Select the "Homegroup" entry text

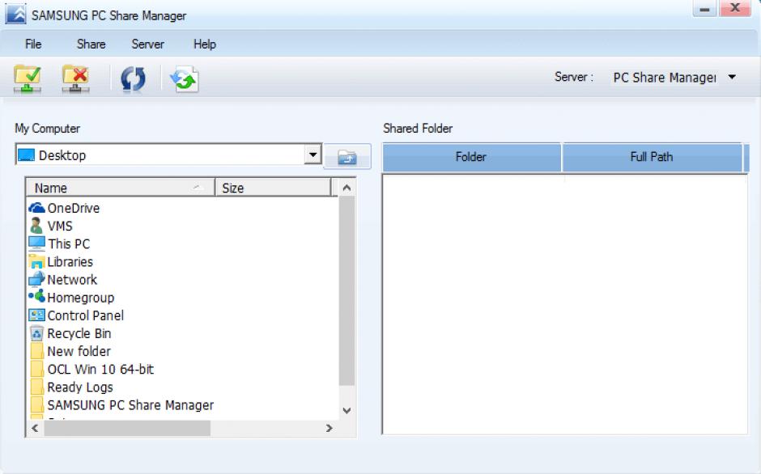(x=81, y=298)
